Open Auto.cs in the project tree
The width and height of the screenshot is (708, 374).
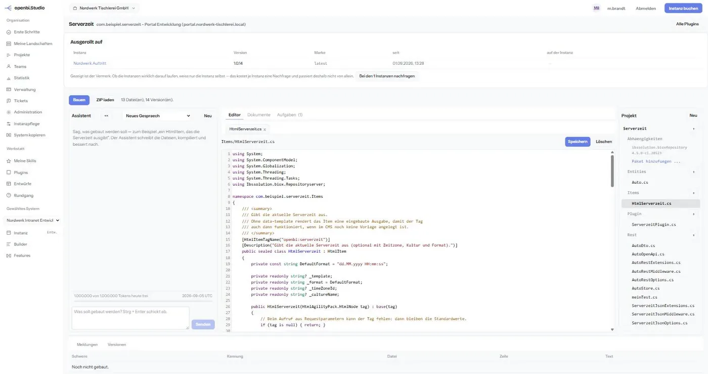(640, 182)
